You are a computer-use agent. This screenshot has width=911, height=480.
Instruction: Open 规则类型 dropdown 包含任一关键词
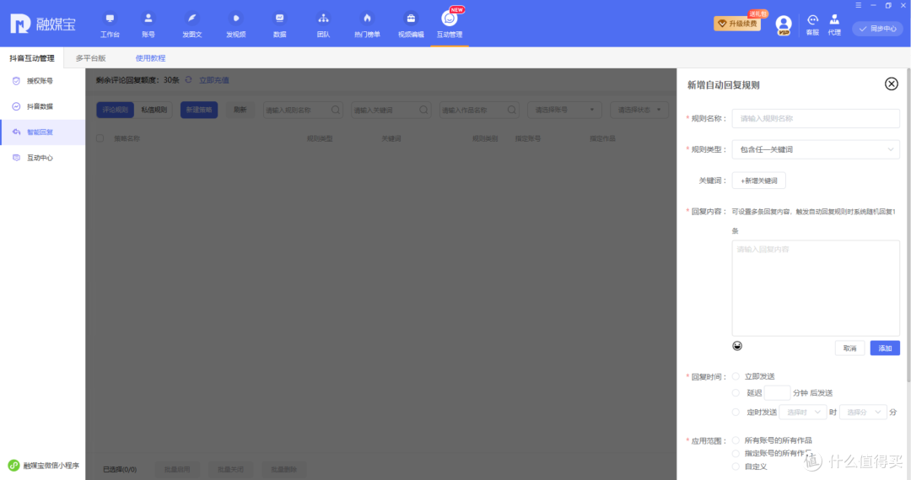tap(816, 149)
